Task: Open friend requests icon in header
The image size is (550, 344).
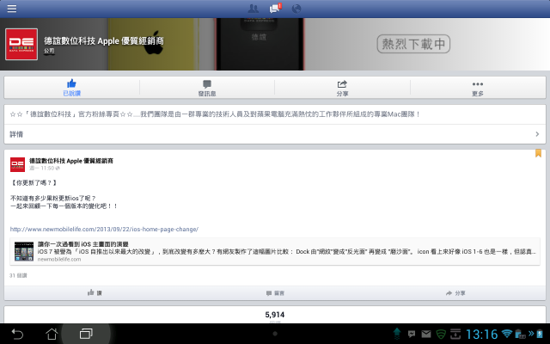Action: tap(253, 9)
